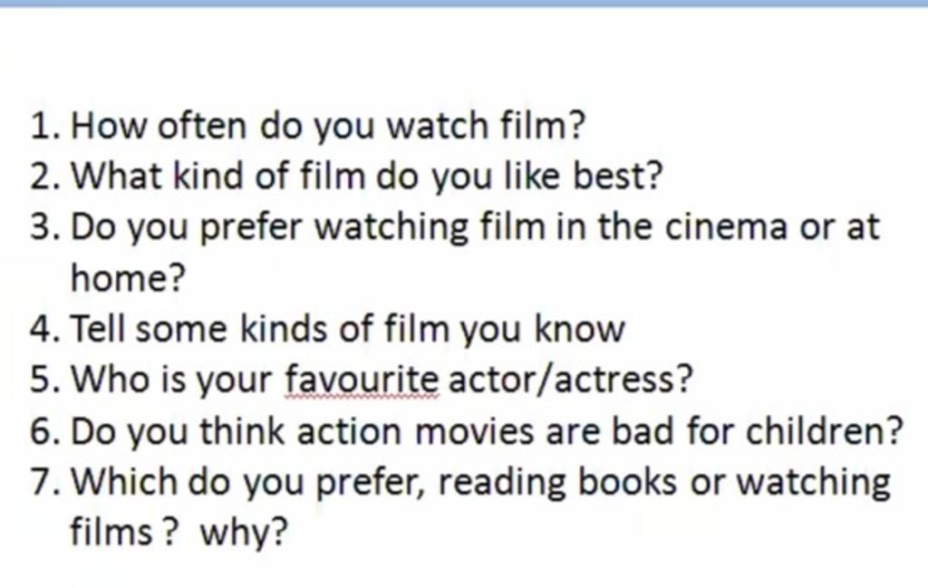This screenshot has width=928, height=588.
Task: Click the line "What kind of film do you like best?"
Action: 366,176
